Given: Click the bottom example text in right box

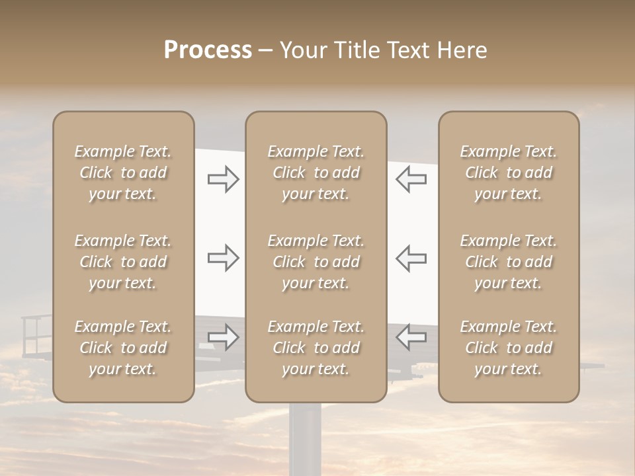Looking at the screenshot, I should [x=509, y=348].
